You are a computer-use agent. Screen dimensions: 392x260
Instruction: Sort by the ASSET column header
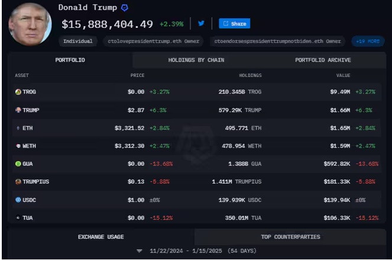pos(22,75)
